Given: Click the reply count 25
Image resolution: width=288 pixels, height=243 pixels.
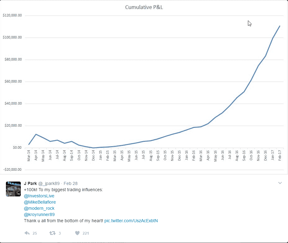Looking at the screenshot, I should tap(35, 233).
